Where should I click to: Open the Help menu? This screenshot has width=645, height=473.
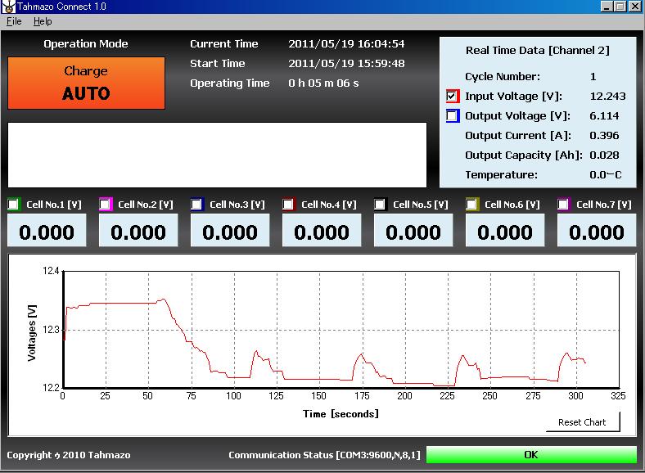pyautogui.click(x=43, y=21)
